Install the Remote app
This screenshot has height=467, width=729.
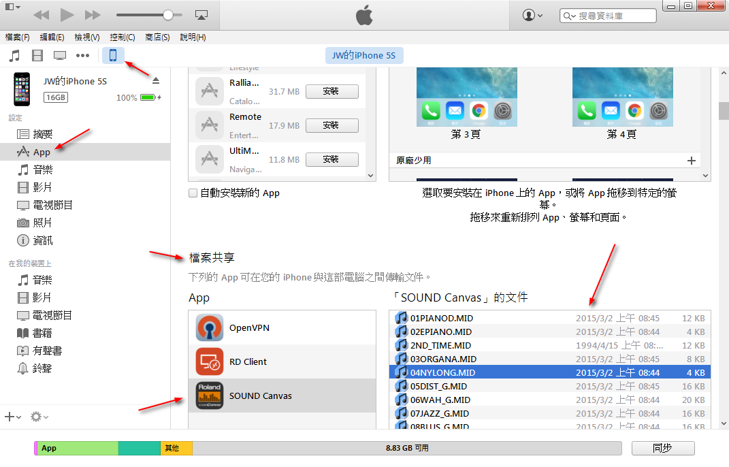click(x=332, y=125)
